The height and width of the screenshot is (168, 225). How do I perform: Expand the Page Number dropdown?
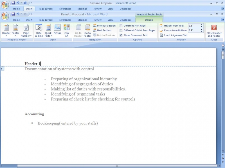pos(26,31)
